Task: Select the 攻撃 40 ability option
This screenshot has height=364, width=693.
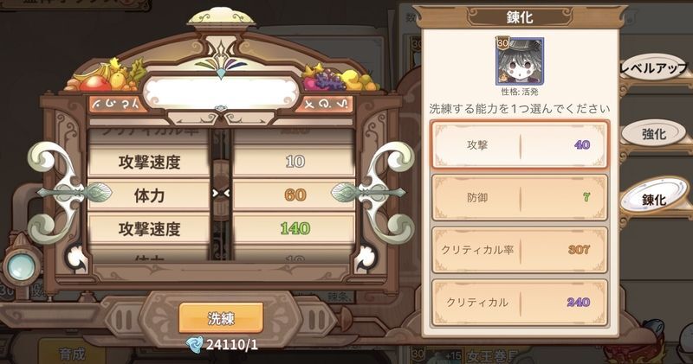Action: [x=519, y=144]
